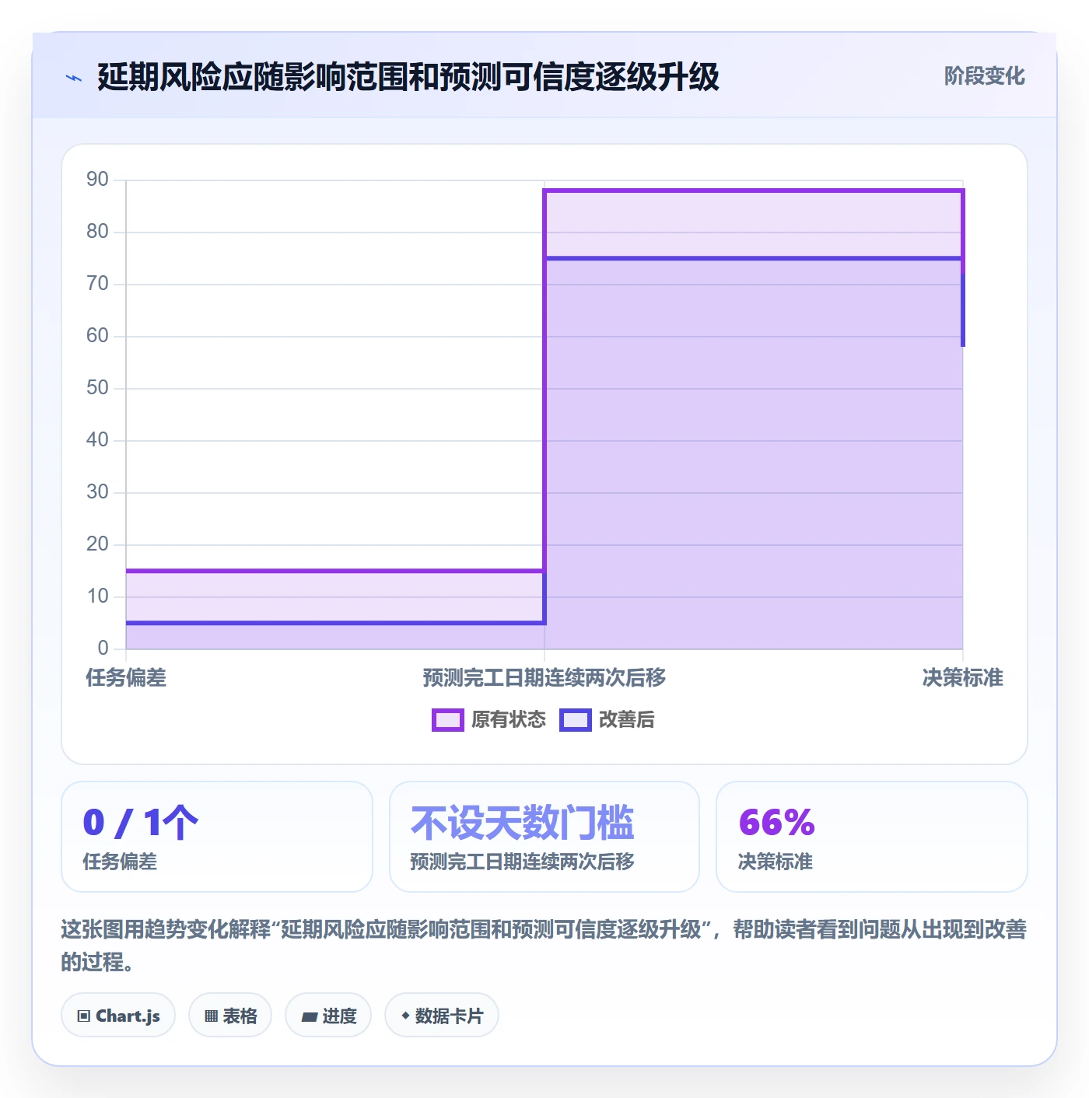Click the Chart.js tag icon
1089x1098 pixels.
click(x=84, y=1016)
